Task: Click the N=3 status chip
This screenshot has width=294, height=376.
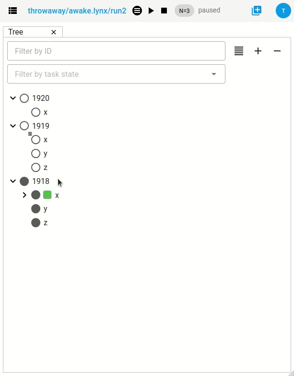Action: [184, 11]
